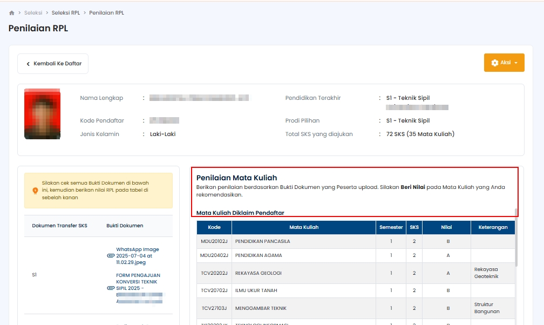Screen dimensions: 544x325
Task: Click the gear icon on the Aksi button
Action: point(495,63)
